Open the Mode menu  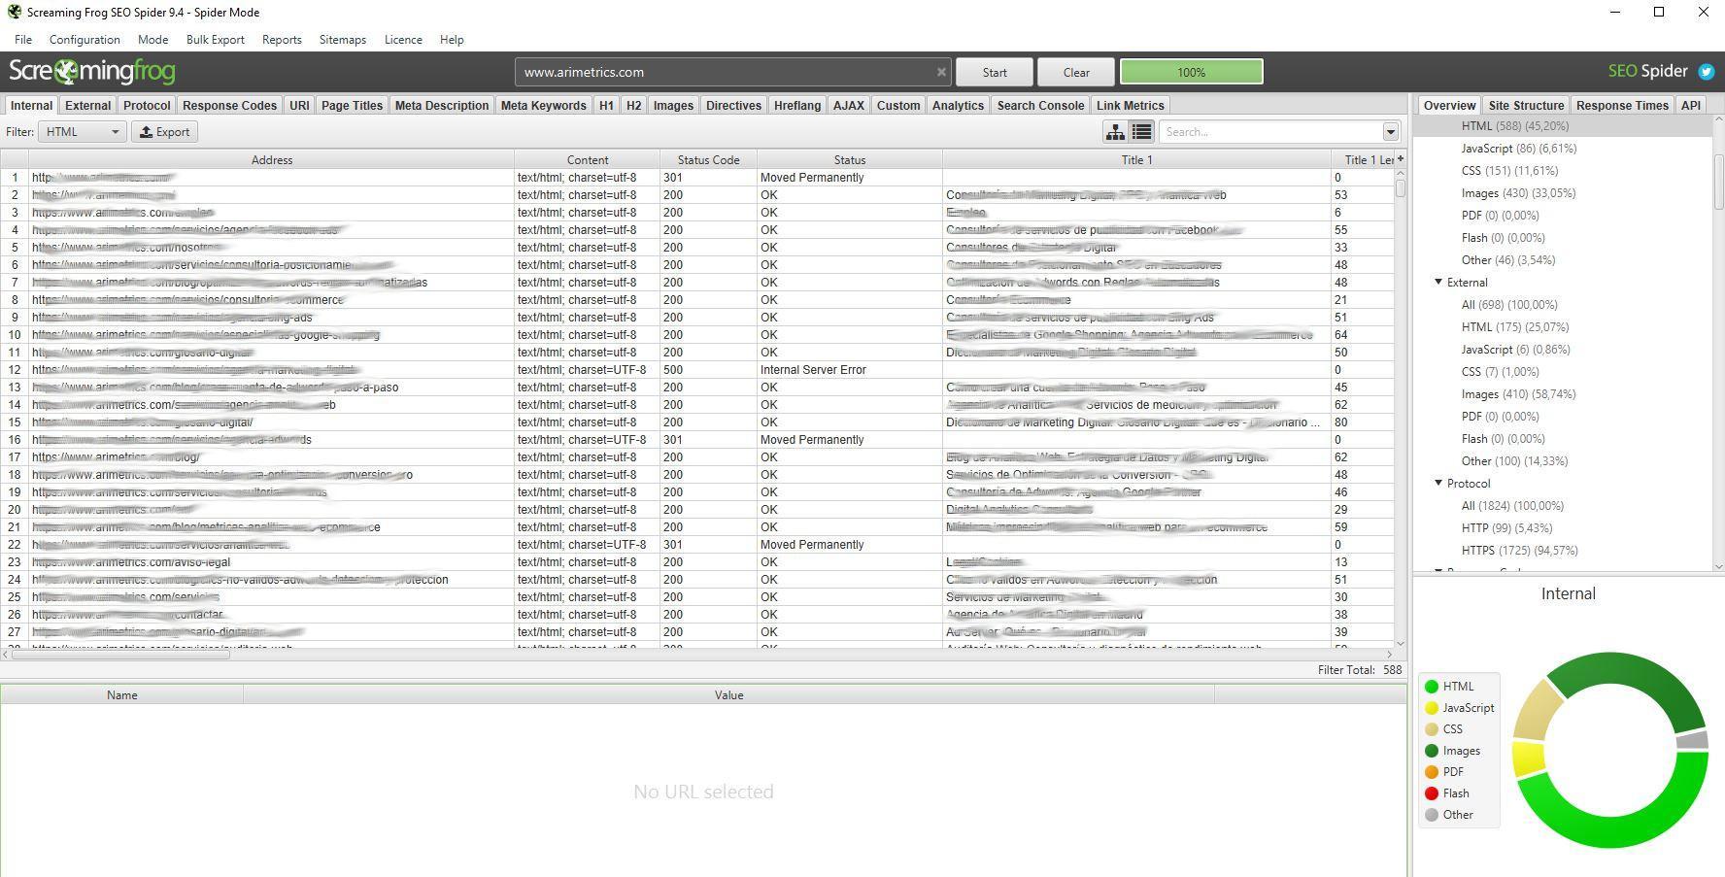point(152,40)
